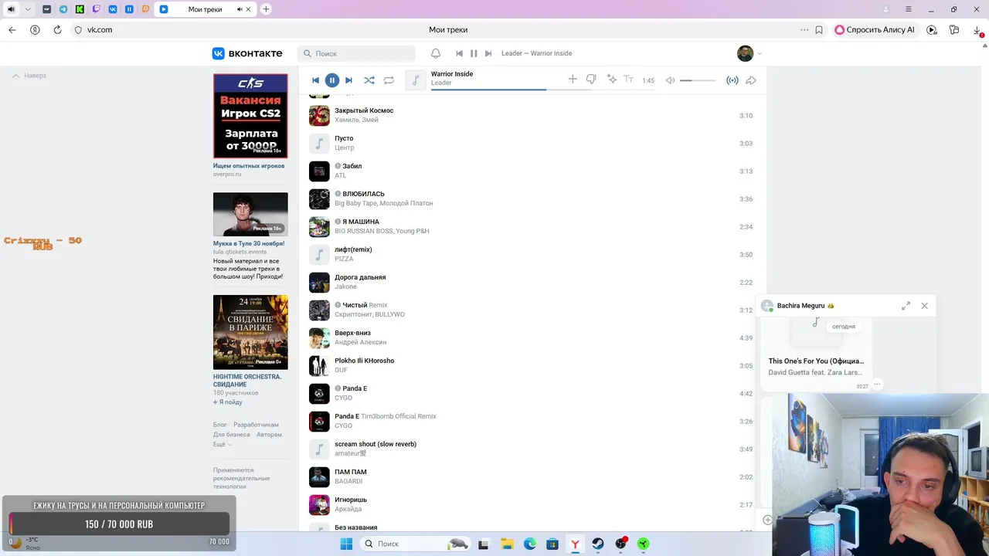Add Warrior Inside to my music

click(x=573, y=80)
